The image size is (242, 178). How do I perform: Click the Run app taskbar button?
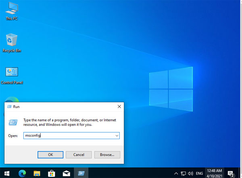tap(81, 173)
